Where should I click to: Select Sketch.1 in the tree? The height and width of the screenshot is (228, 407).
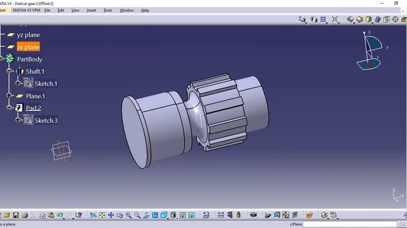[46, 84]
